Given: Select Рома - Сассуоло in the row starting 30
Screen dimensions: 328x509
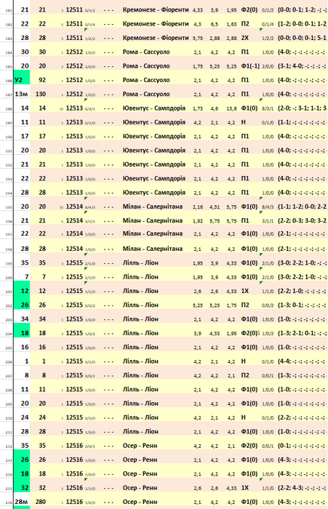Looking at the screenshot, I should [x=146, y=52].
